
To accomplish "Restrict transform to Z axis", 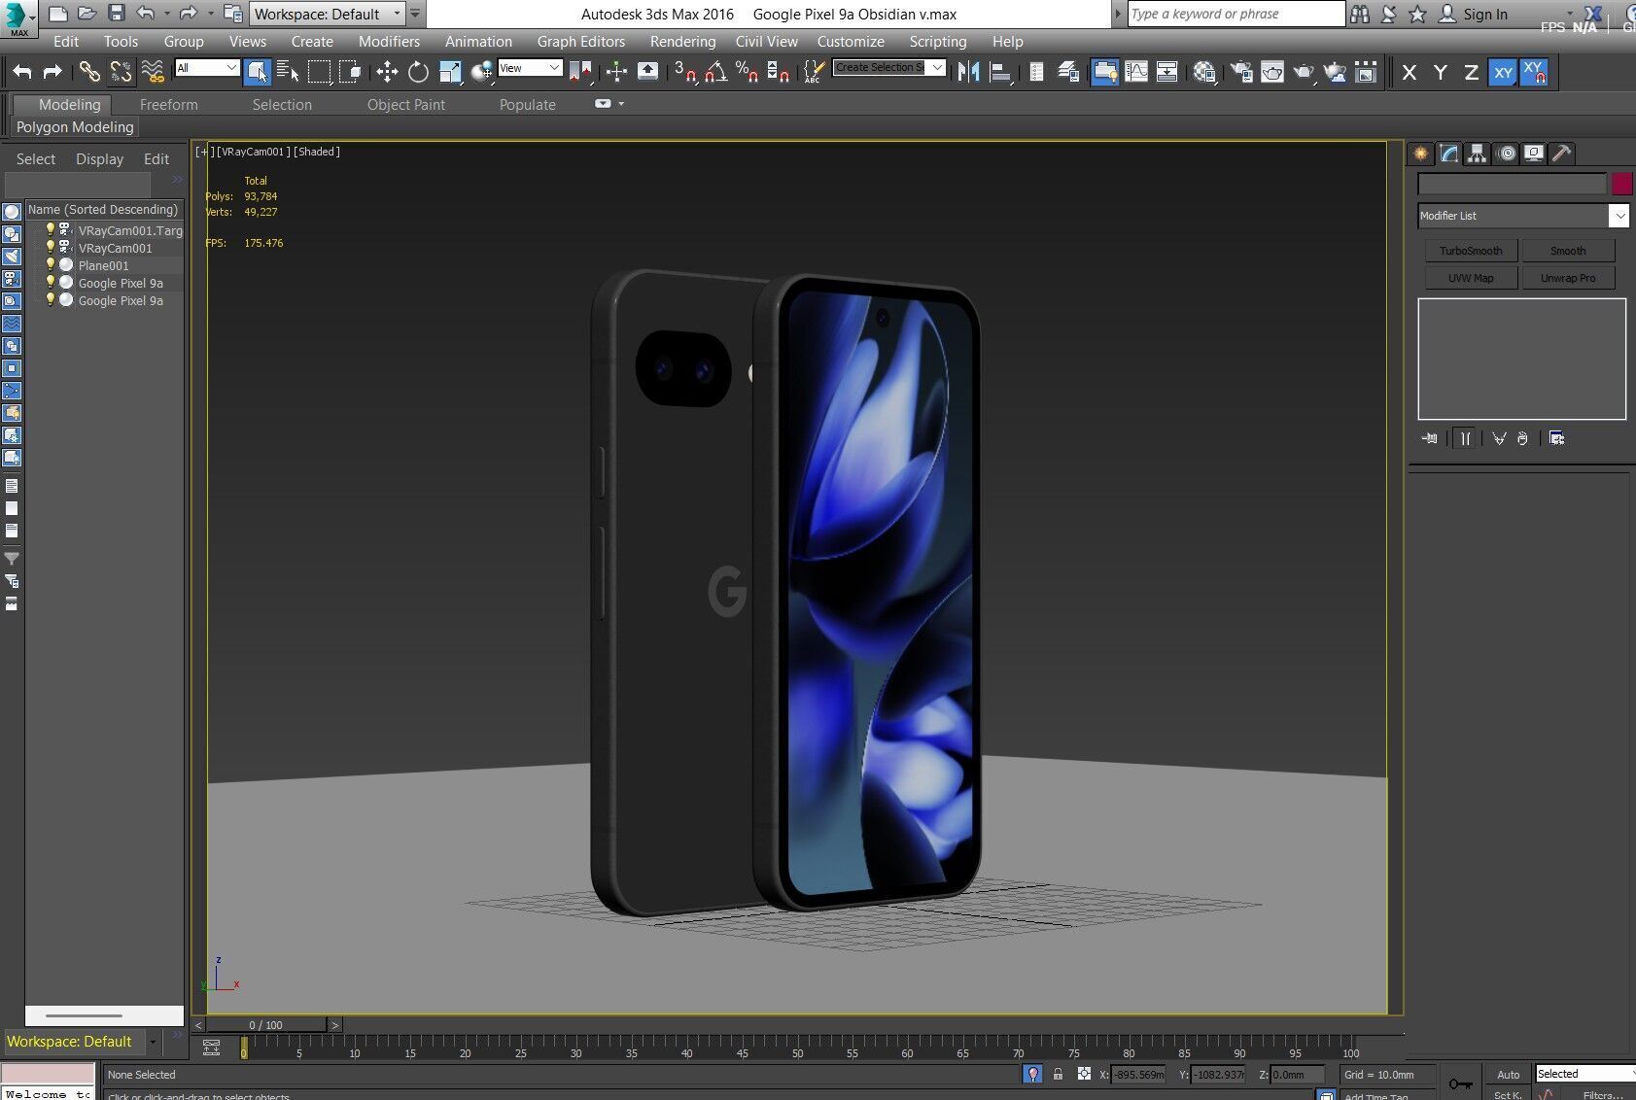I will pyautogui.click(x=1472, y=73).
